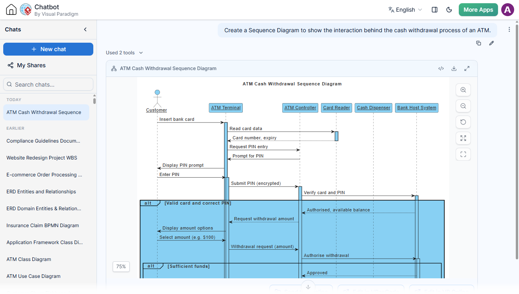Zoom in on the diagram
The height and width of the screenshot is (294, 519).
[x=463, y=90]
